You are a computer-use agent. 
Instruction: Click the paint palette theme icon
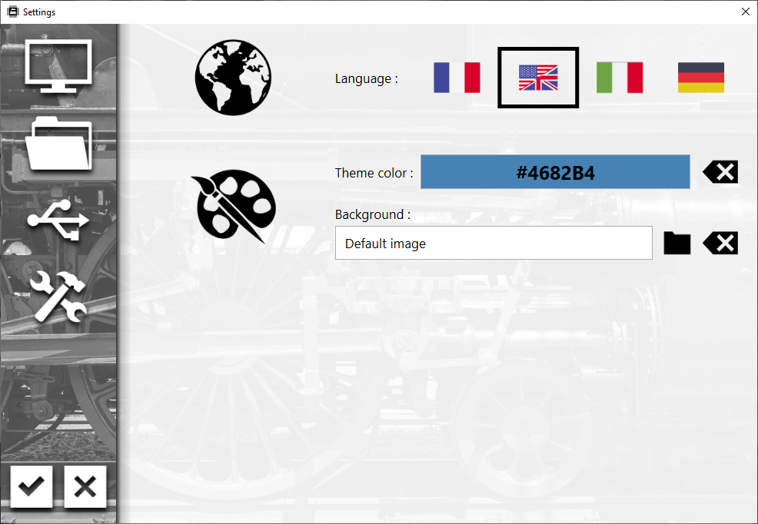pos(234,206)
